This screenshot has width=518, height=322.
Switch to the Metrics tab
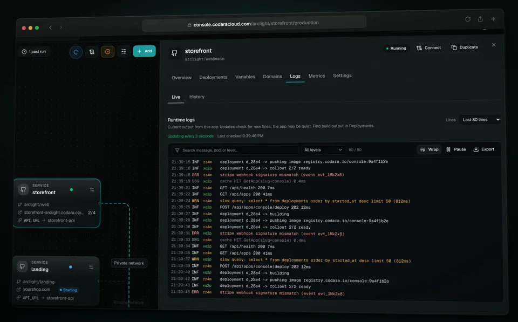pyautogui.click(x=317, y=76)
